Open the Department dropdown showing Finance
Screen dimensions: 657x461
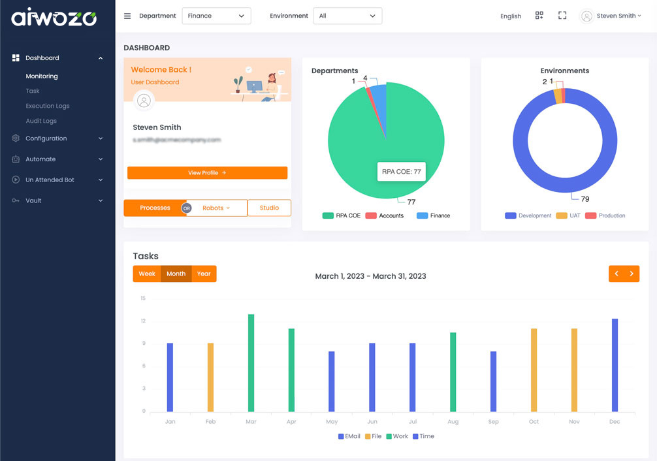[216, 16]
